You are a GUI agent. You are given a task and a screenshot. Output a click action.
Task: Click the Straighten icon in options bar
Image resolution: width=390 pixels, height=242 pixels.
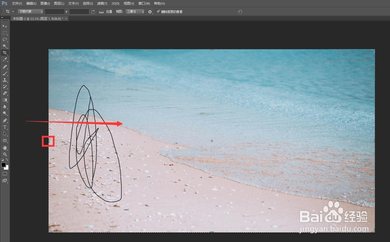coord(101,12)
